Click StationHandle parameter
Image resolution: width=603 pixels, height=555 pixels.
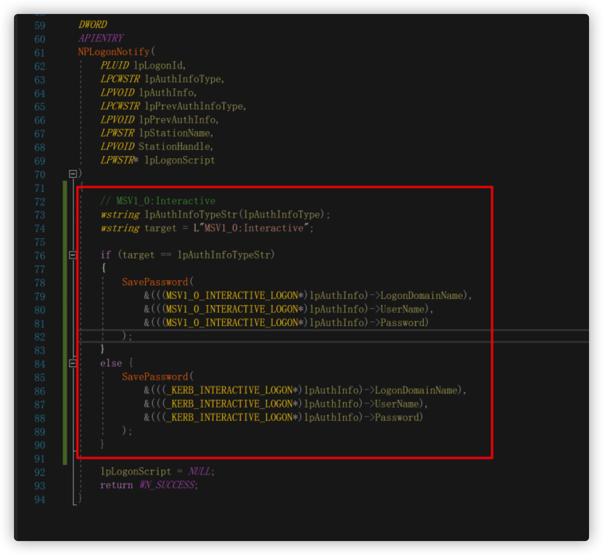175,146
